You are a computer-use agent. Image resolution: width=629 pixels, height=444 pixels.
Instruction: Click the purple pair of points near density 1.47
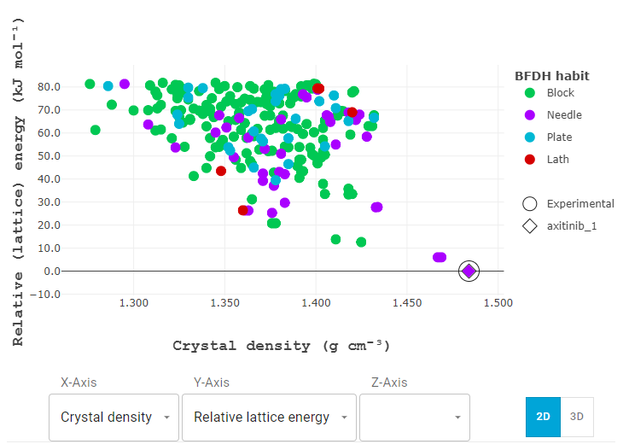pos(440,257)
